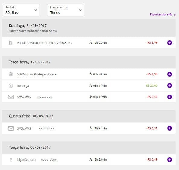The width and height of the screenshot is (179, 170).
Task: Open the Lançamentos Todos dropdown
Action: (x=66, y=10)
